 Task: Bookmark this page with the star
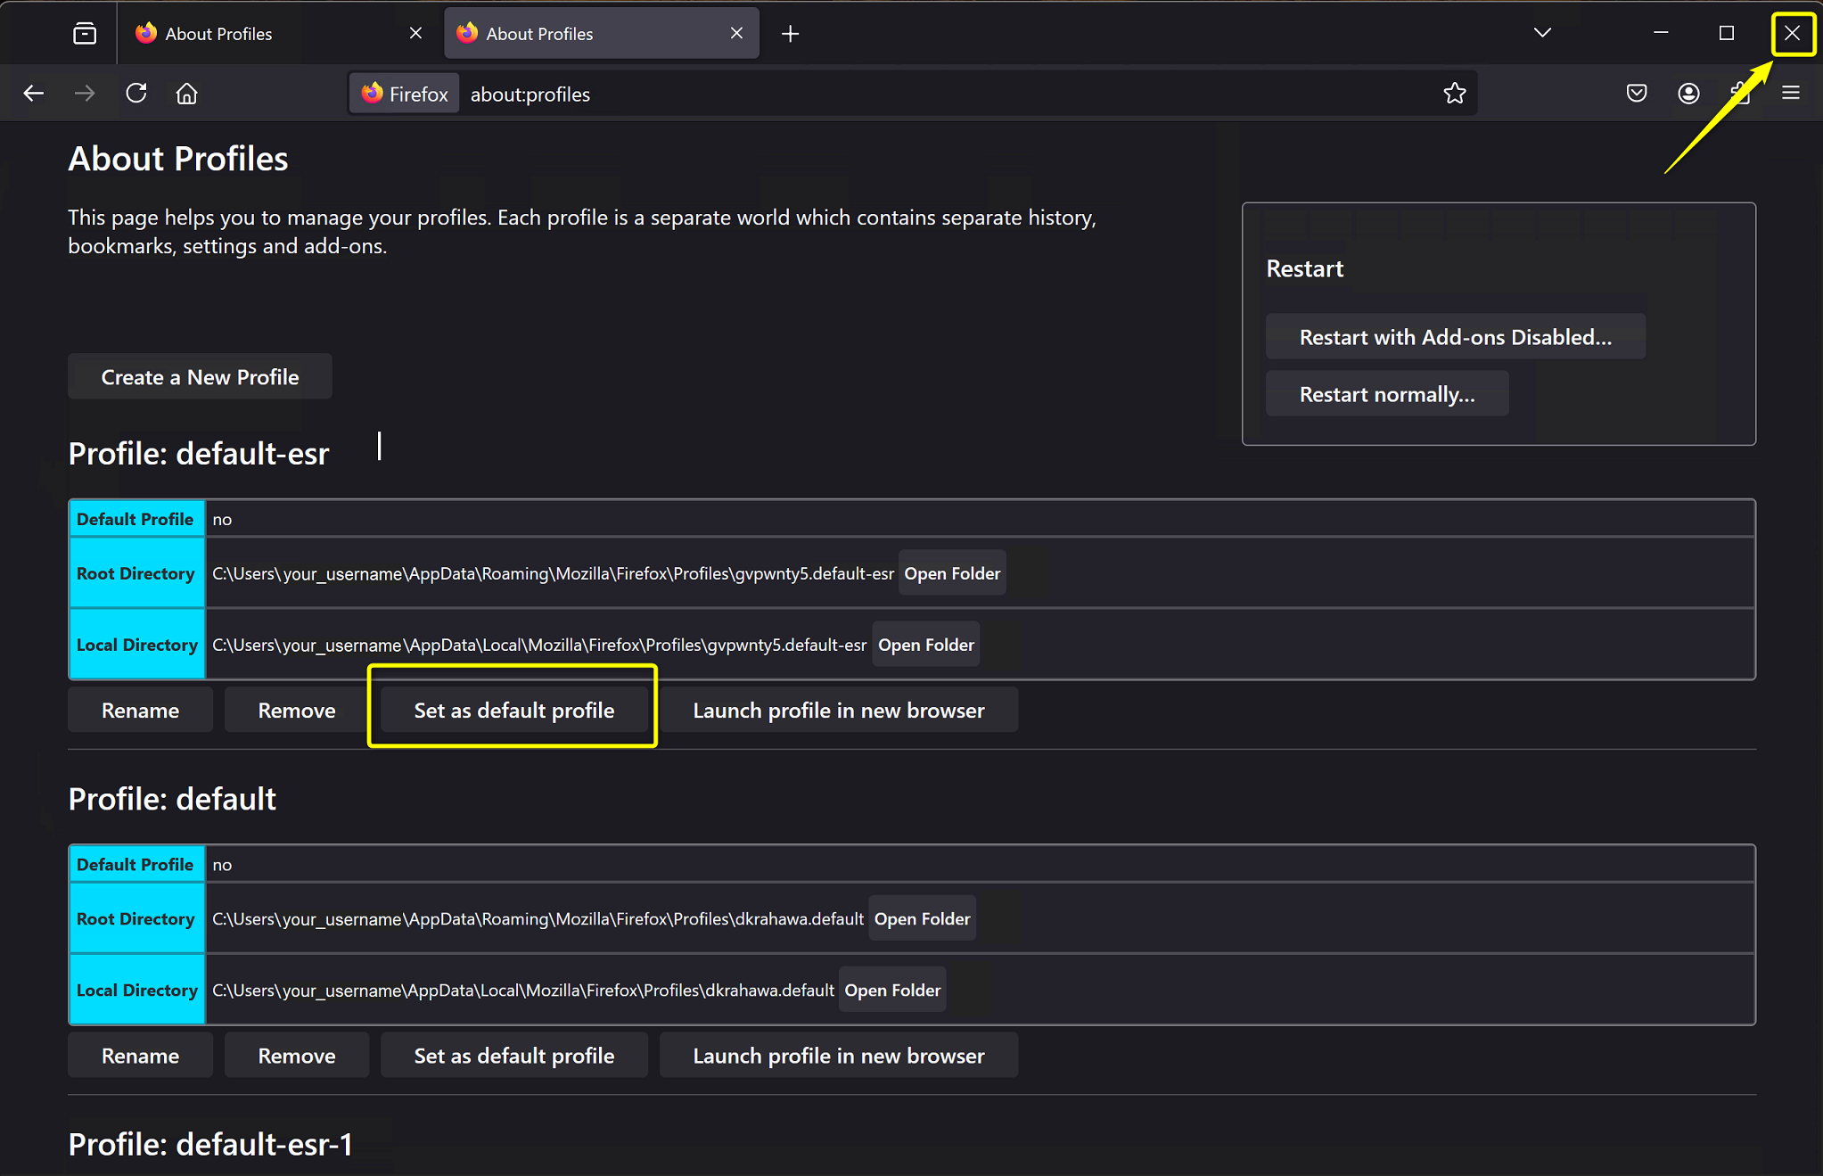pos(1454,94)
